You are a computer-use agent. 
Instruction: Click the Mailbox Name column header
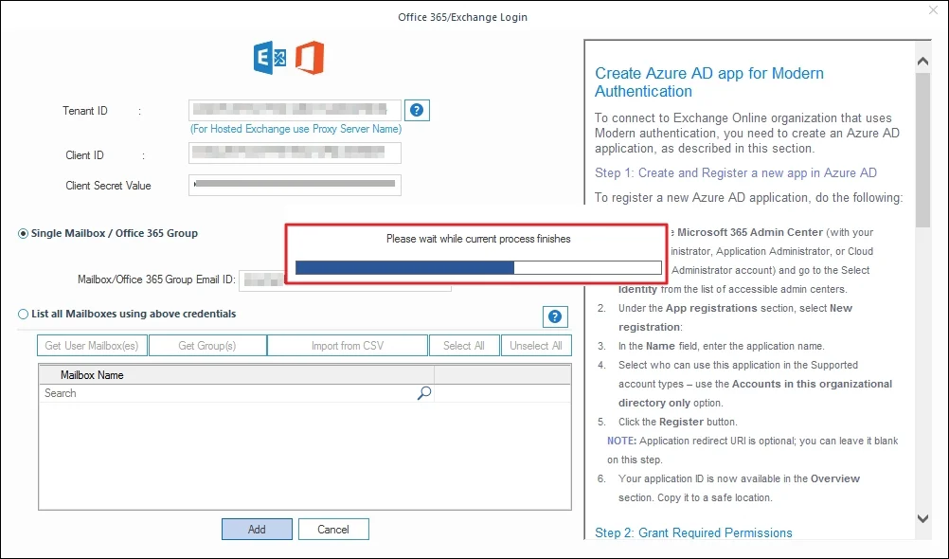[237, 375]
